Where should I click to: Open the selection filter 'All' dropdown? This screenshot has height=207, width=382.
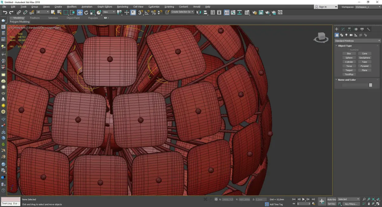click(42, 12)
